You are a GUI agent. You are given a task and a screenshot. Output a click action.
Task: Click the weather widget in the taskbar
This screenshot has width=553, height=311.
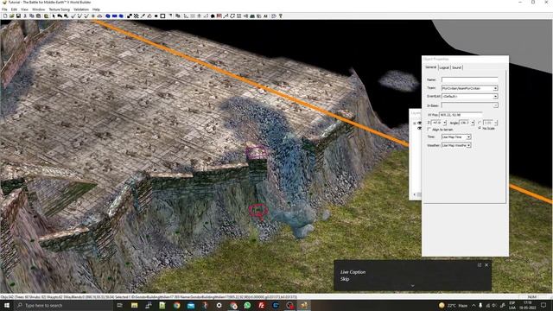point(454,305)
